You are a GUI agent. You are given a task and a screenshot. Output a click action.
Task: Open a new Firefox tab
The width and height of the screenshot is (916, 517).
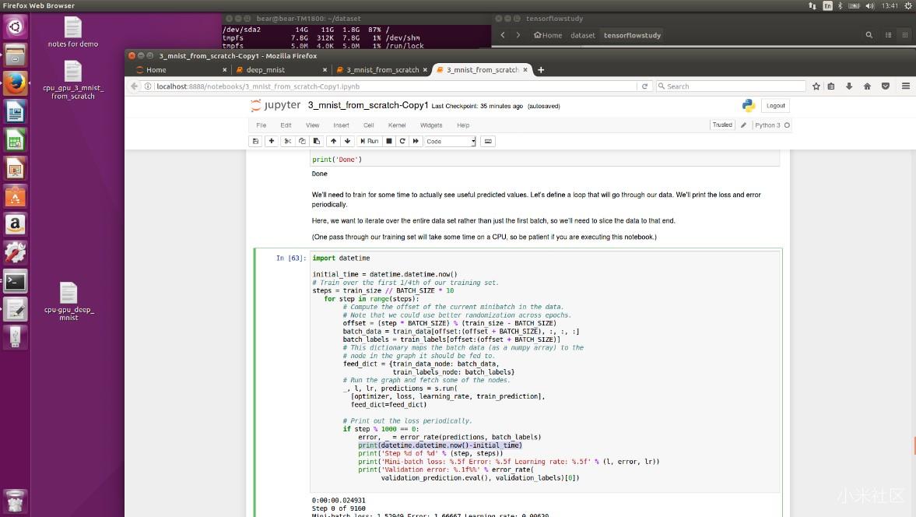[541, 69]
